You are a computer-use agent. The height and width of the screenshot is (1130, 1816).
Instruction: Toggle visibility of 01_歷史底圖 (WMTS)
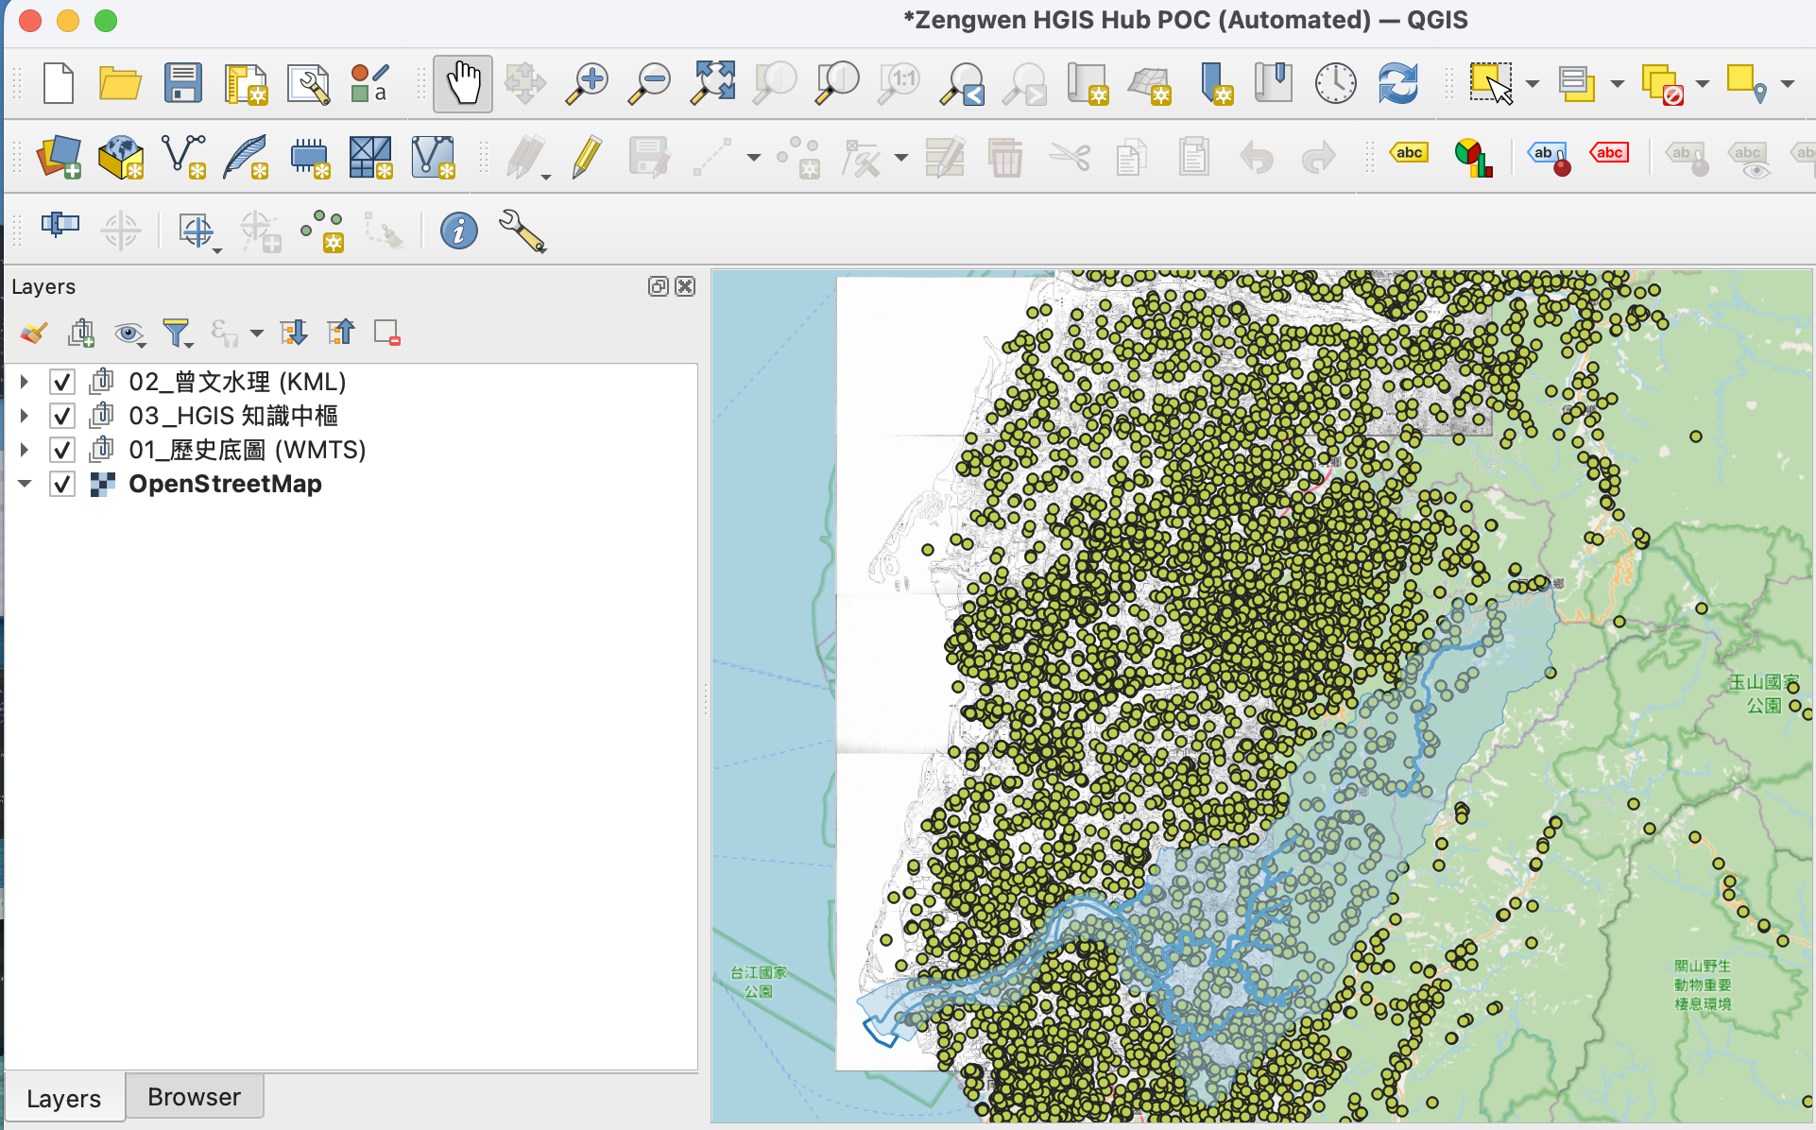pos(61,450)
